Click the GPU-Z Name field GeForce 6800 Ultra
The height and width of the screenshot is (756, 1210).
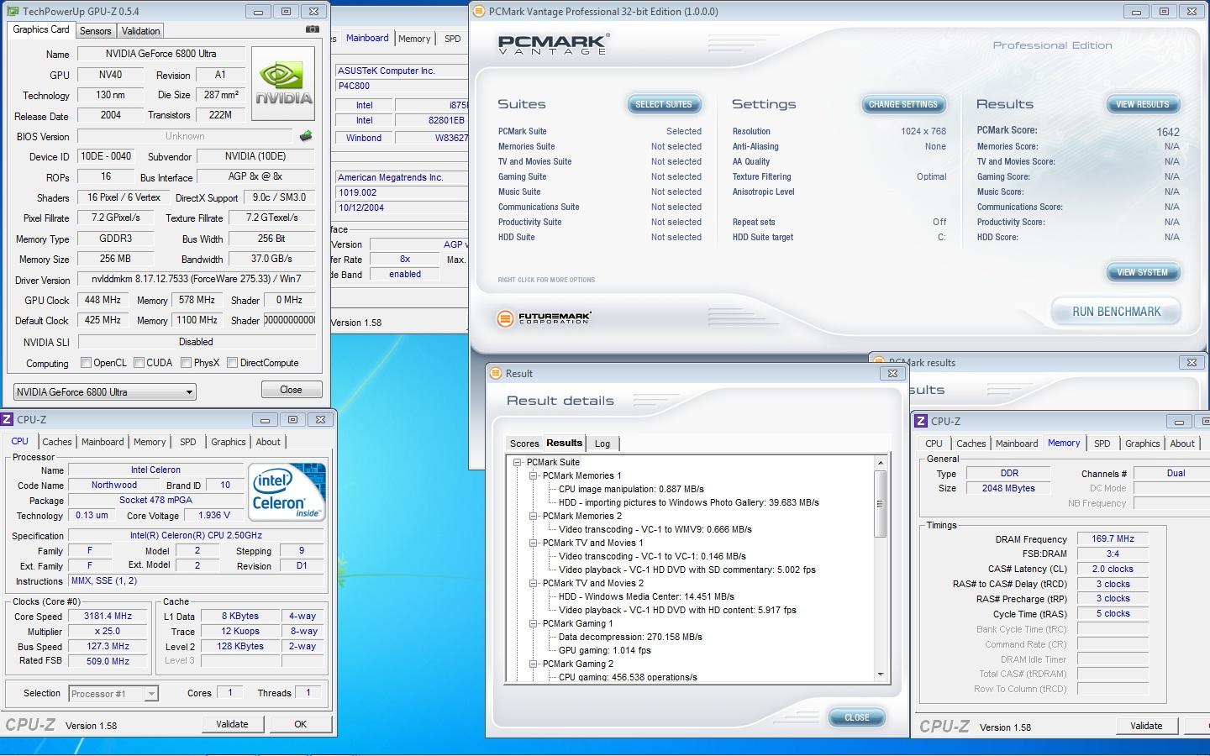160,54
